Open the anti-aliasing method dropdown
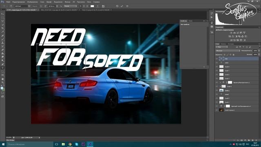This screenshot has width=261, height=147. 71,6
